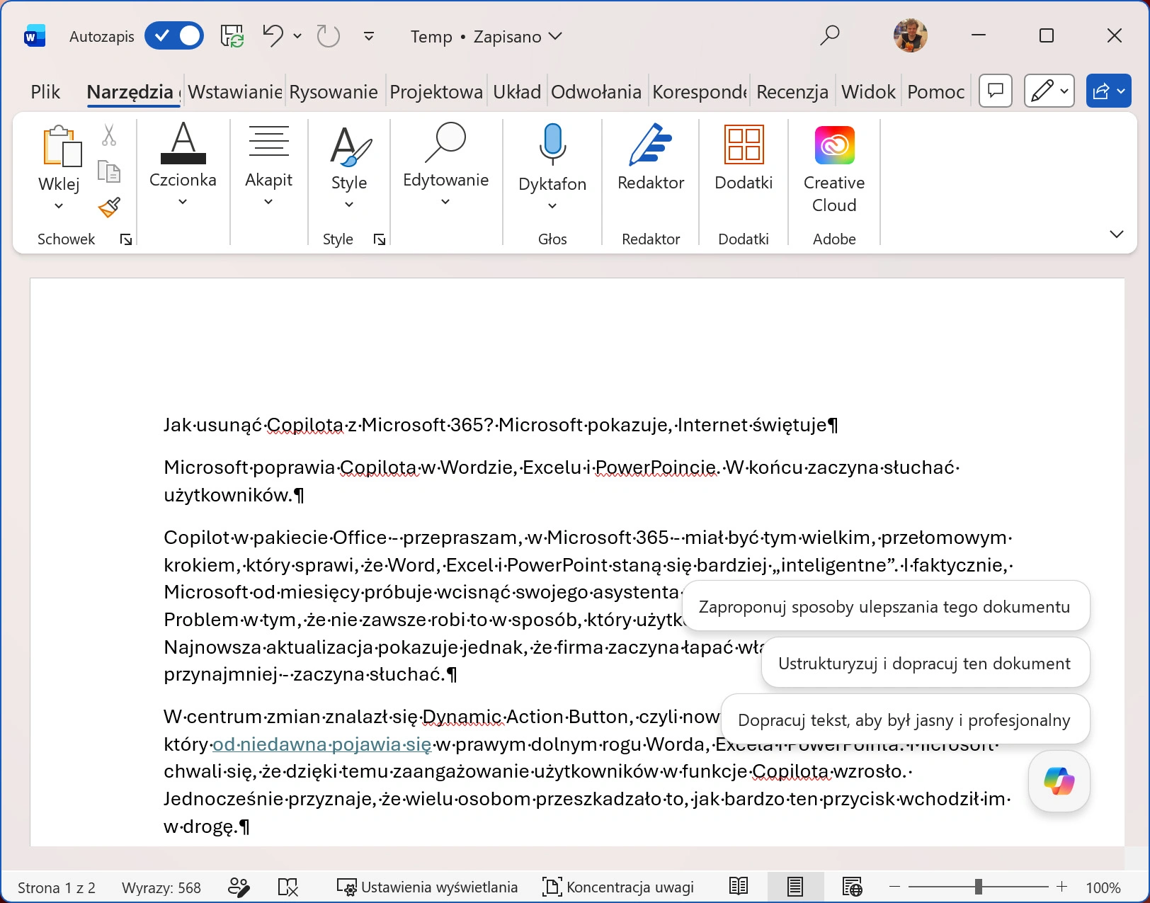Click the Copy icon
Screen dimensions: 1150x903
click(x=109, y=171)
